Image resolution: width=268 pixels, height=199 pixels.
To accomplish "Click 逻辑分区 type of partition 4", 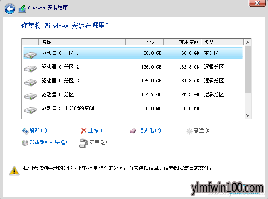I will [214, 94].
